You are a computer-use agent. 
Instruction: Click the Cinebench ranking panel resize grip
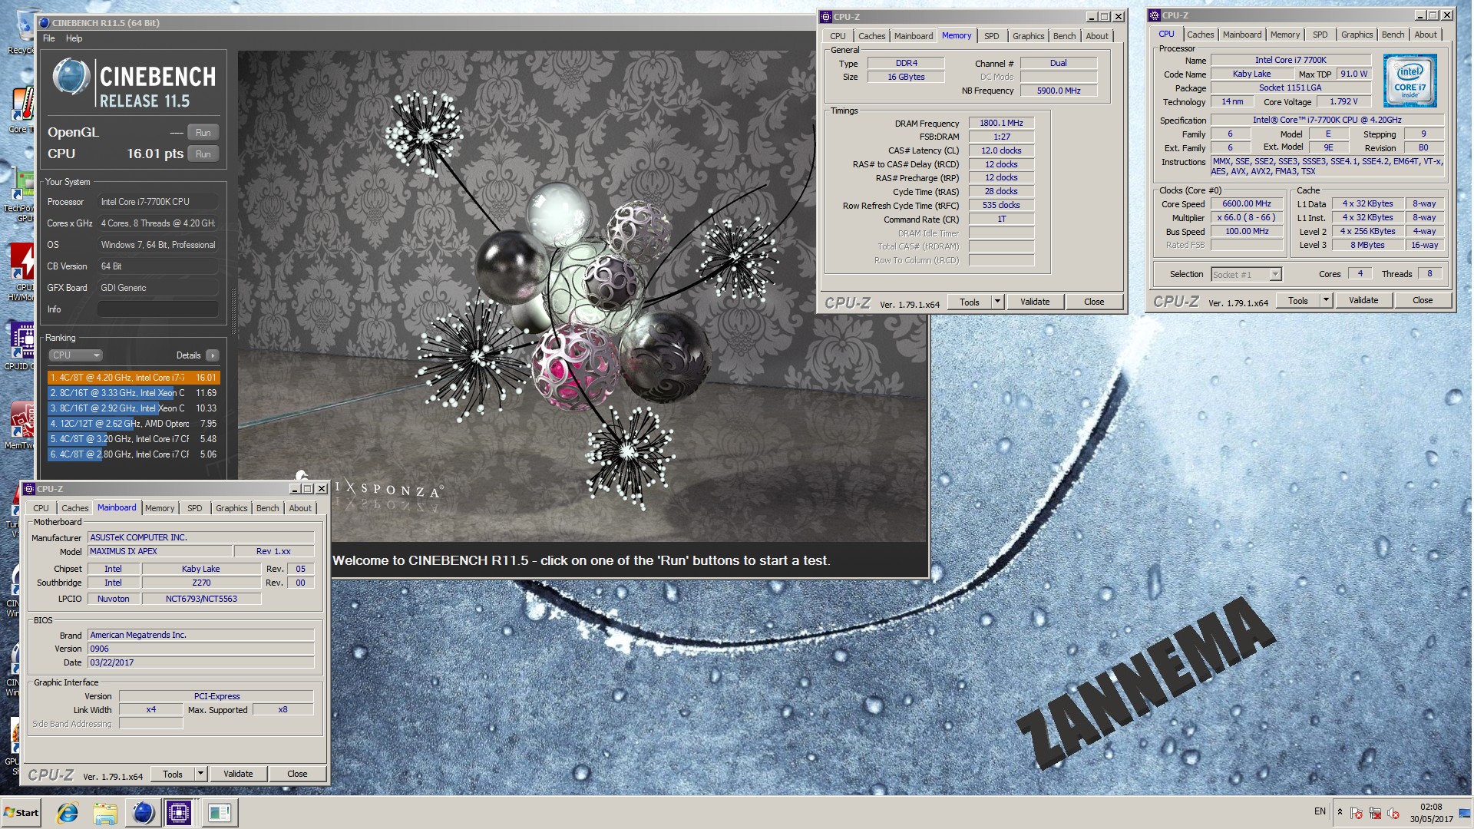click(233, 311)
